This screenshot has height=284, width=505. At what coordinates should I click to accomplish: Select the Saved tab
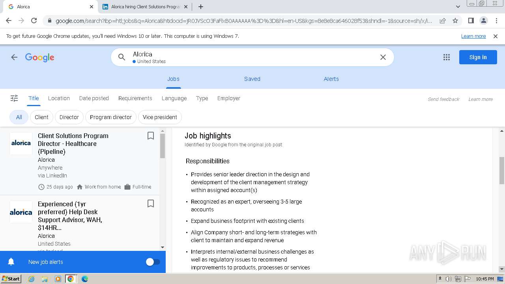tap(252, 79)
